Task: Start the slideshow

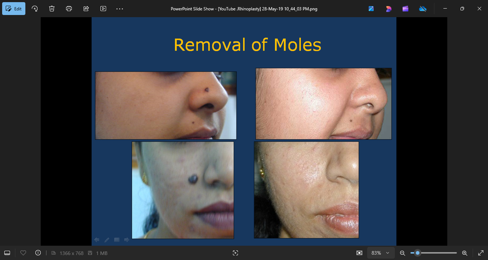Action: pos(103,9)
